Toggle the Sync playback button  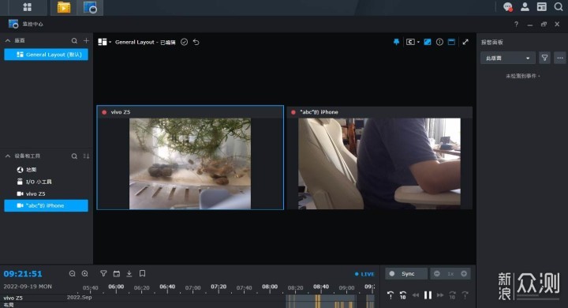406,273
